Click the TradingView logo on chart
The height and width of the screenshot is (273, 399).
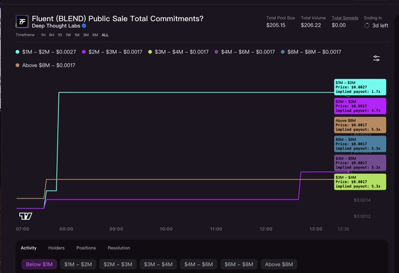coord(26,216)
